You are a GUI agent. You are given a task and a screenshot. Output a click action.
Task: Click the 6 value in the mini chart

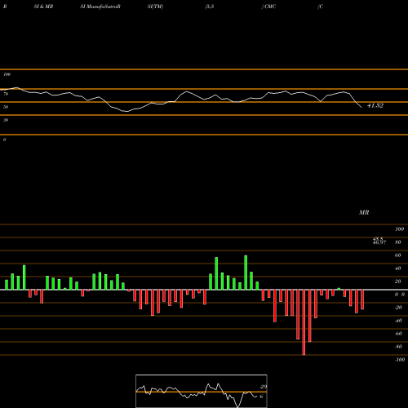click(261, 397)
